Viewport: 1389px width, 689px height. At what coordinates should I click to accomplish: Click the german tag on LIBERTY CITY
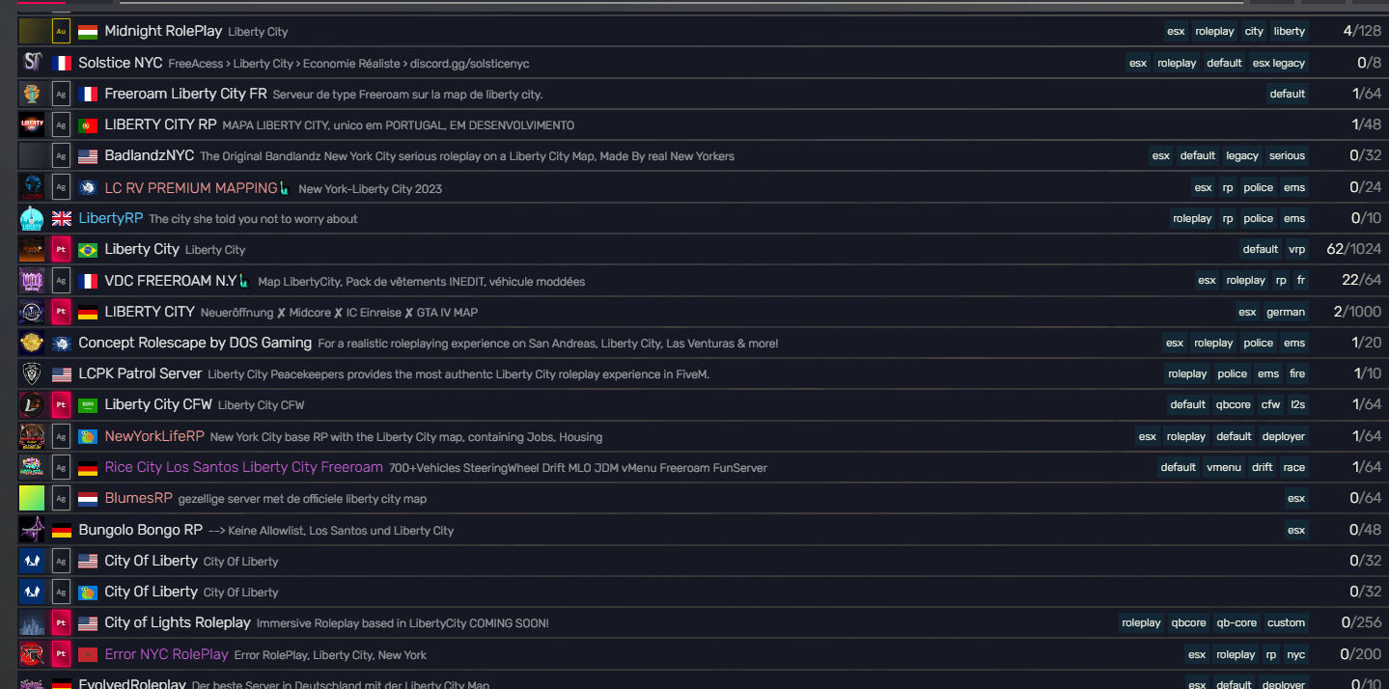coord(1286,312)
